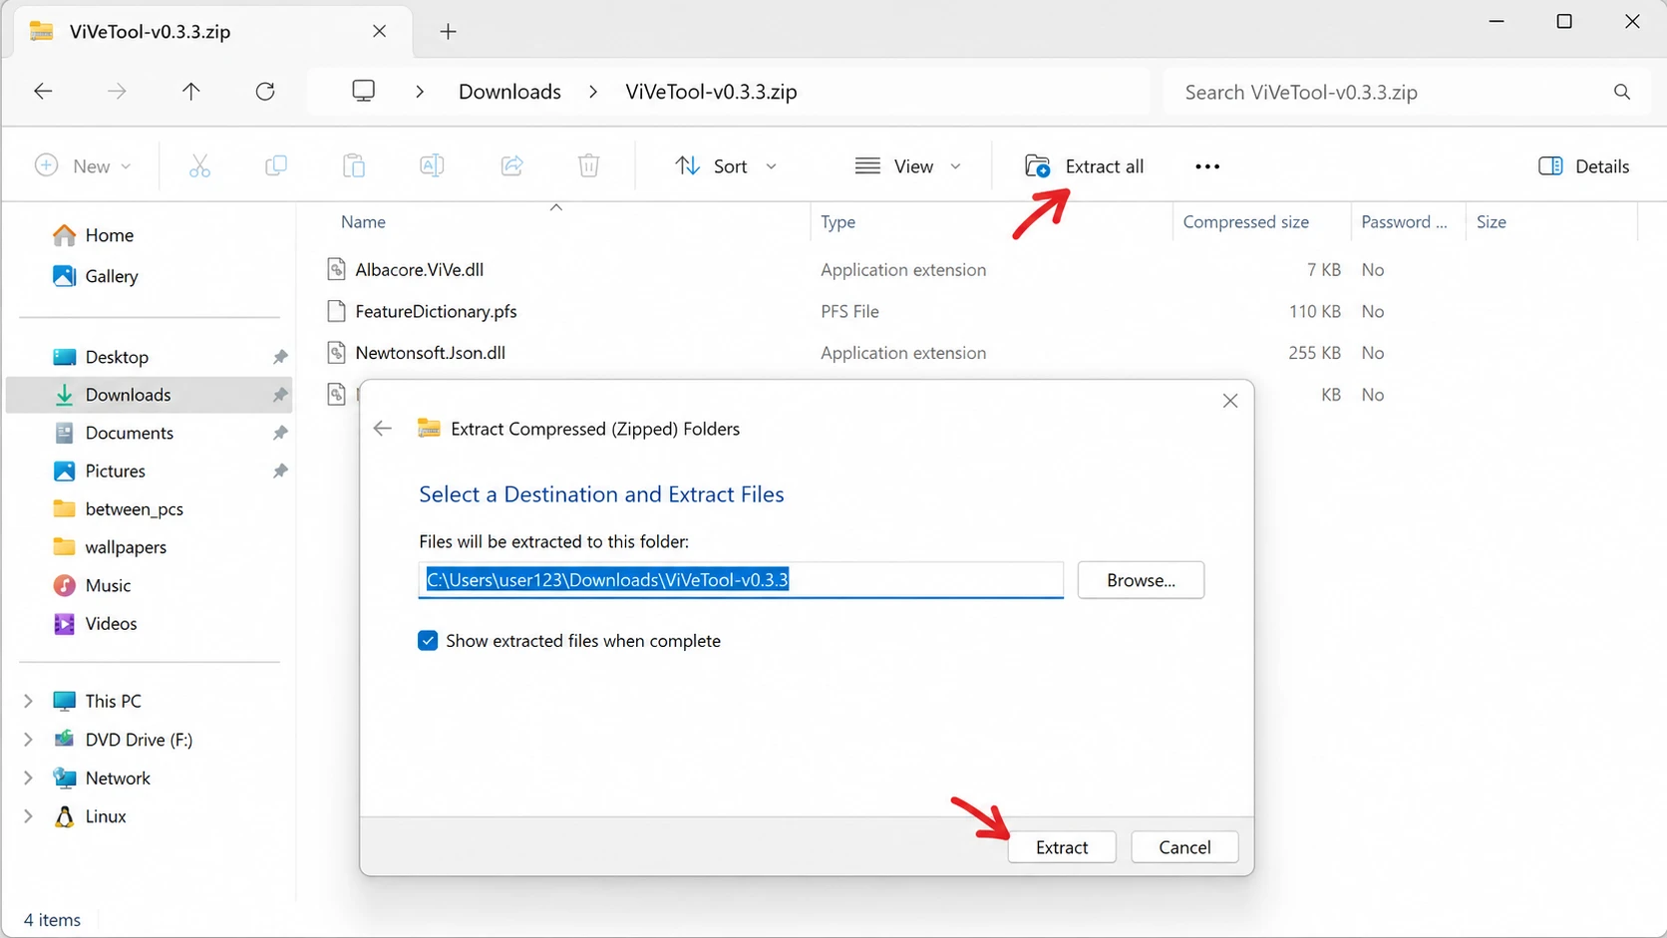Viewport: 1667px width, 938px height.
Task: Close the Extract Compressed Folders dialog
Action: [x=1230, y=401]
